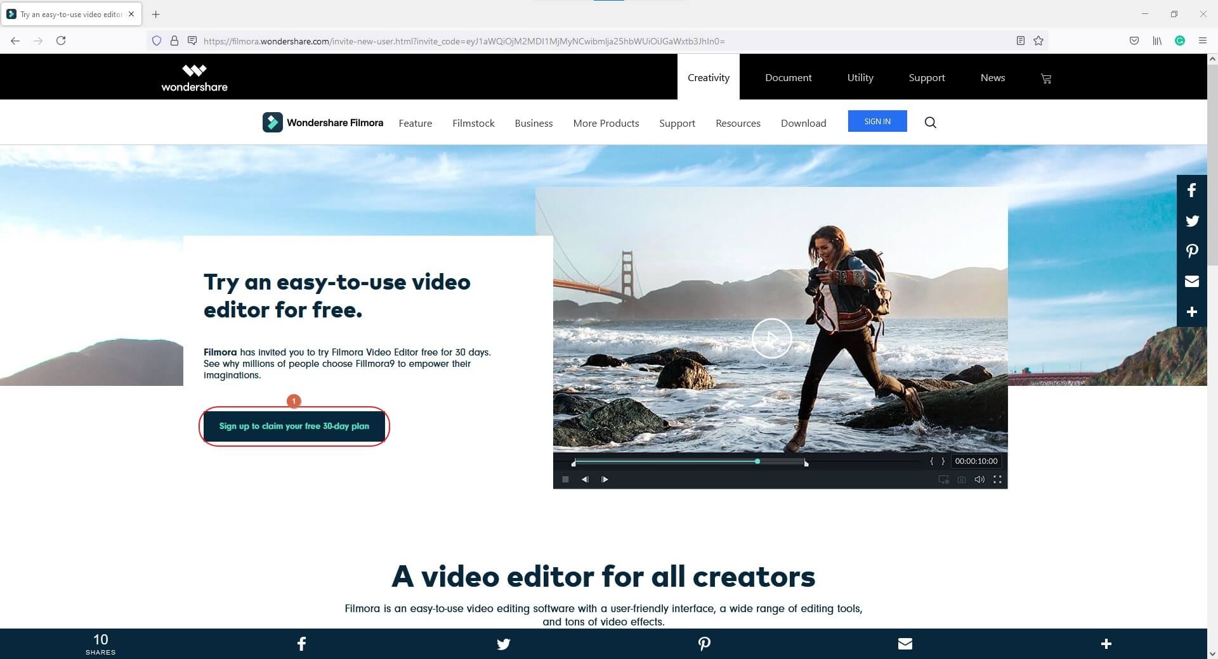Image resolution: width=1218 pixels, height=659 pixels.
Task: Click the Wondershare Filmora brand name
Action: 335,122
